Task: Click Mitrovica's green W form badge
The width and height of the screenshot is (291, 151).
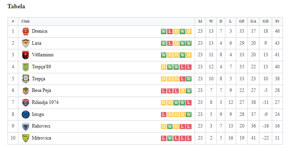Action: pos(170,138)
